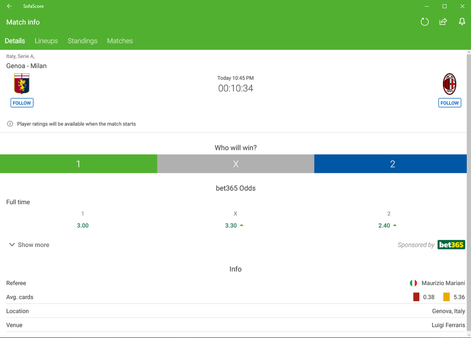Click the back arrow icon
The image size is (471, 338).
coord(9,6)
